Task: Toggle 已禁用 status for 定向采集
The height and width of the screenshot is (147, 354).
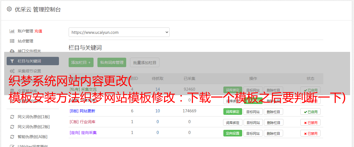Action: (x=311, y=133)
